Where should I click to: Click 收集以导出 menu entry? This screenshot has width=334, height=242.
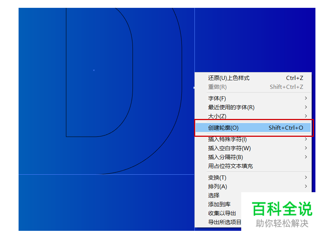[222, 213]
